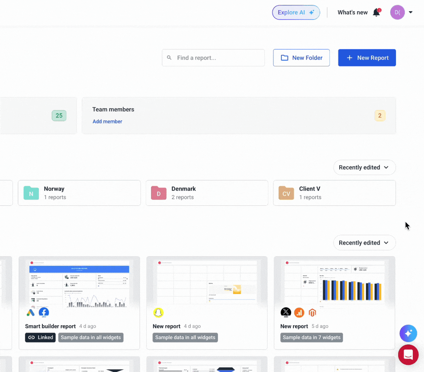Create a report with the New Report button
Screen dimensions: 424x372
point(366,57)
